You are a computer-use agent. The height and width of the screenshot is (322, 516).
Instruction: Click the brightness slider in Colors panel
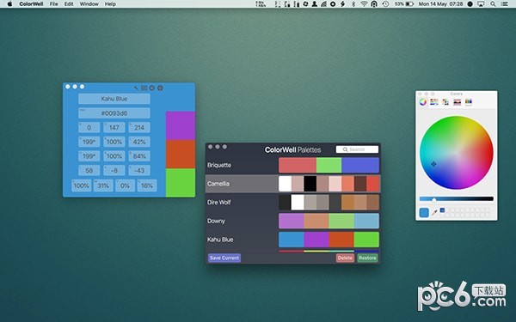click(x=457, y=199)
